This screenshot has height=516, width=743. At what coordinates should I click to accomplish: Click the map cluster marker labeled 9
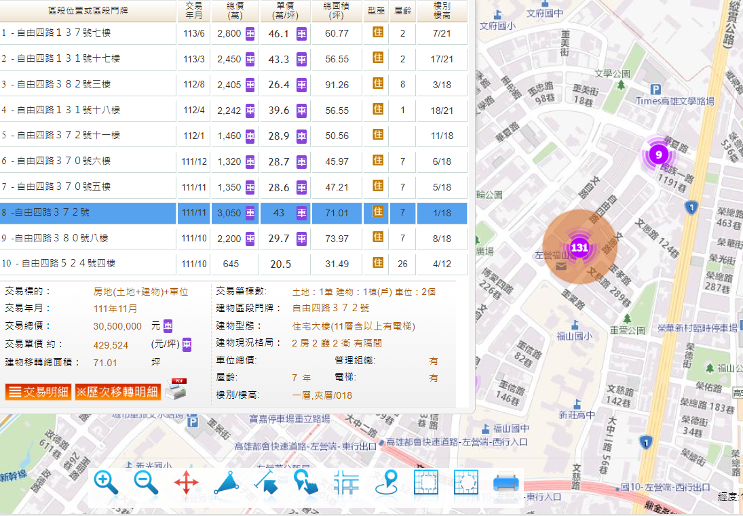click(658, 154)
